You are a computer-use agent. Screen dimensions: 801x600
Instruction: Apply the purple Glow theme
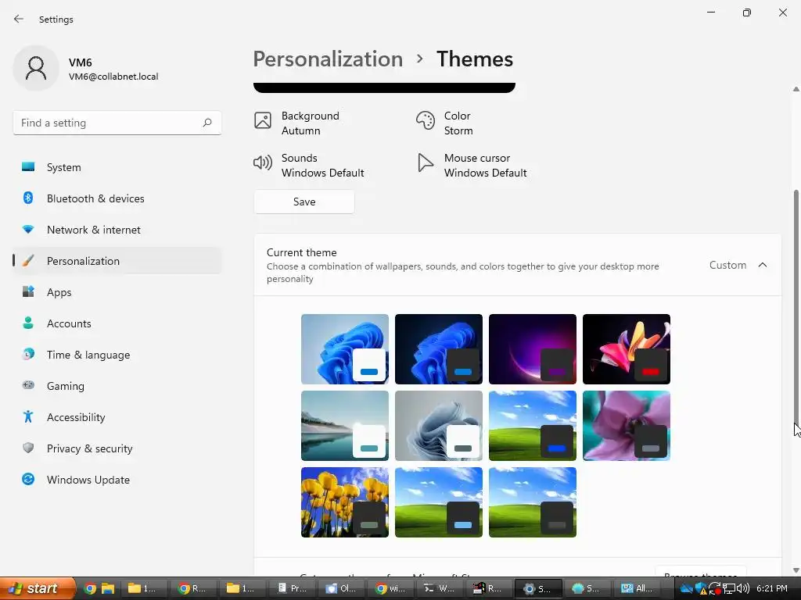[x=532, y=349]
